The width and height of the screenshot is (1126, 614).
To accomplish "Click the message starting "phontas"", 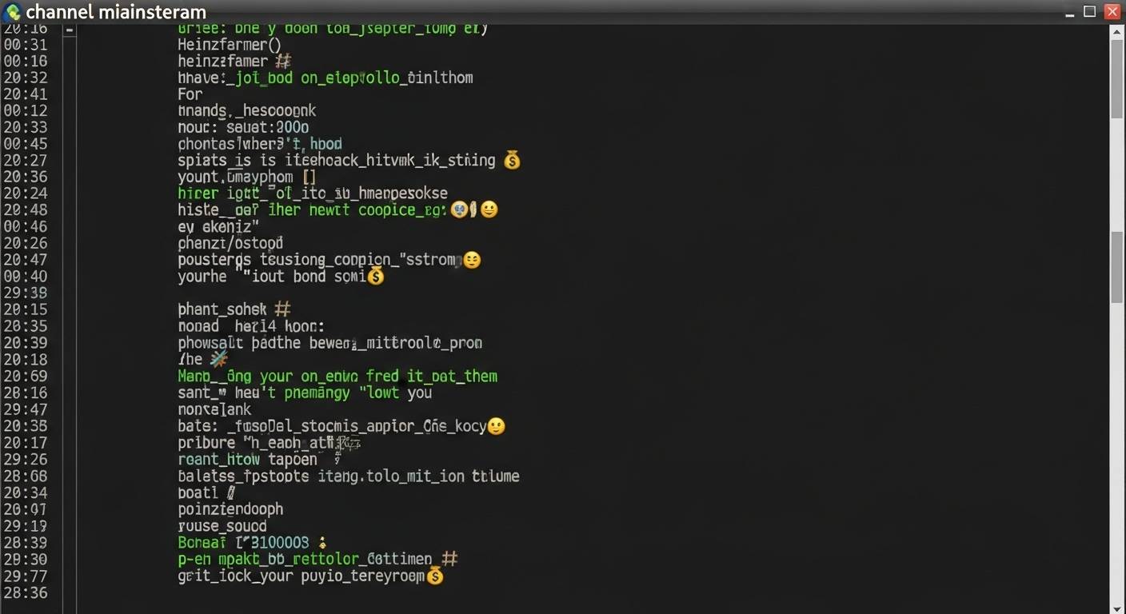I will pos(260,144).
